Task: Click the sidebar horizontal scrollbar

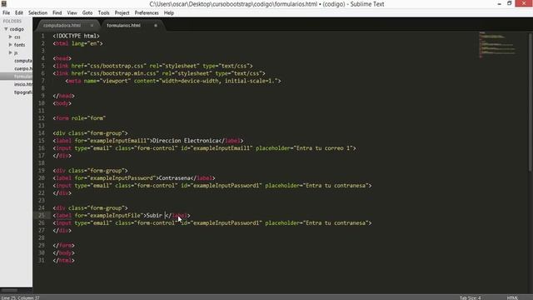Action: (x=9, y=291)
